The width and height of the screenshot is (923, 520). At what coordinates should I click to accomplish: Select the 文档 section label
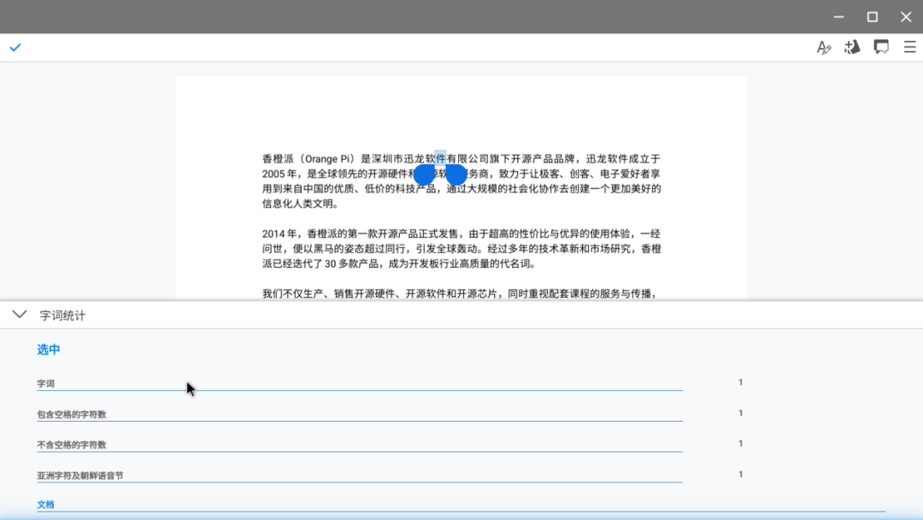click(44, 504)
